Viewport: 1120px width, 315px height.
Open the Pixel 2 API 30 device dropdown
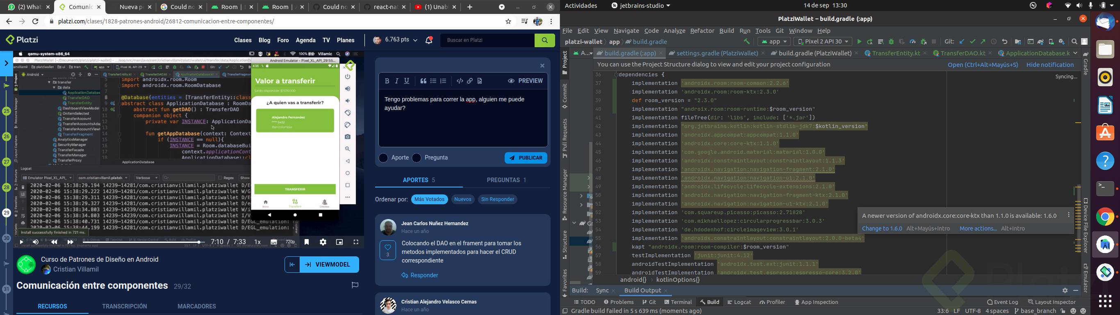click(823, 42)
